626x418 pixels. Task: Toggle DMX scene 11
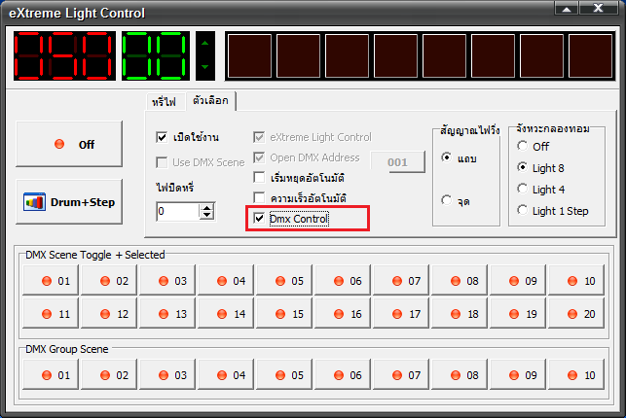pyautogui.click(x=51, y=314)
